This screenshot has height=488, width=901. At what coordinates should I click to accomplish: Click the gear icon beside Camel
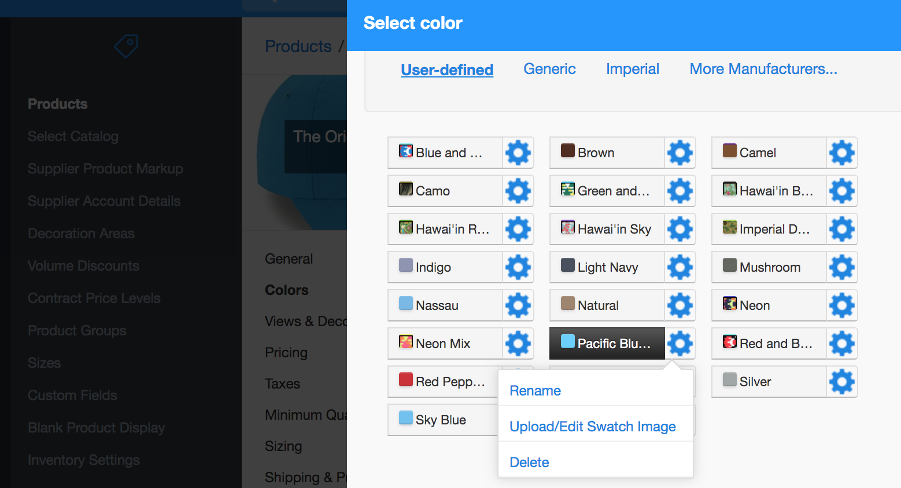(841, 153)
